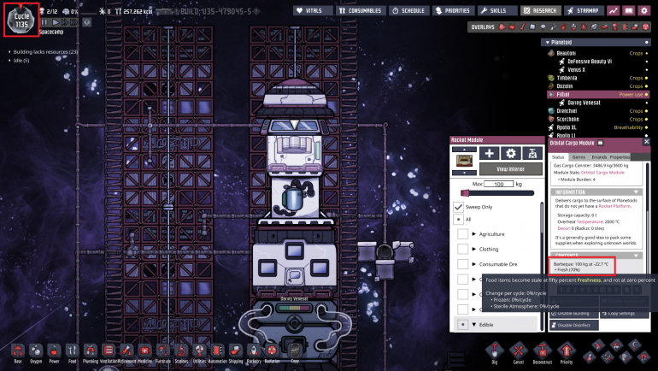The height and width of the screenshot is (371, 658).
Task: Select the Dig tool
Action: (x=494, y=350)
